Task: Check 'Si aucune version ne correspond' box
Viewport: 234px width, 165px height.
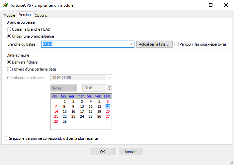Action: tap(6, 138)
